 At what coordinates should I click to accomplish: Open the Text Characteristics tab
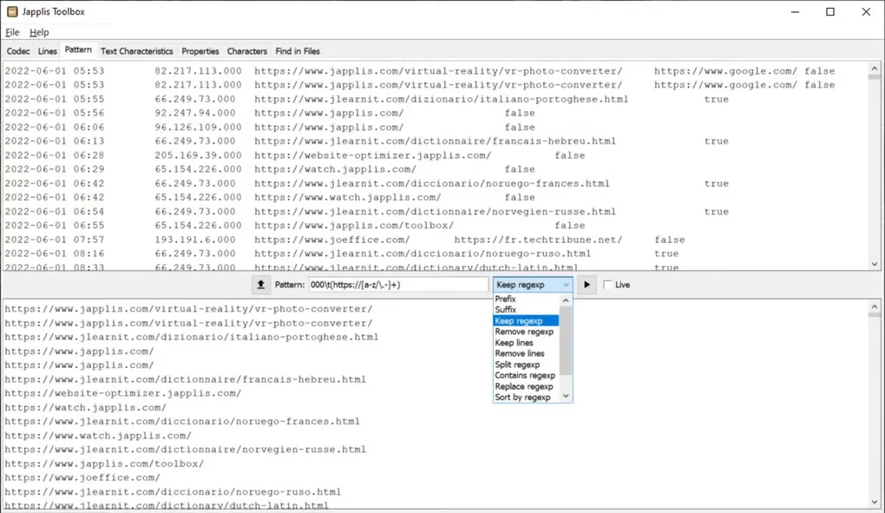pos(136,51)
